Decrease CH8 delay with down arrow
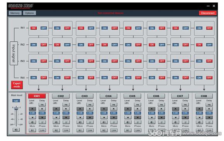 click(209, 117)
